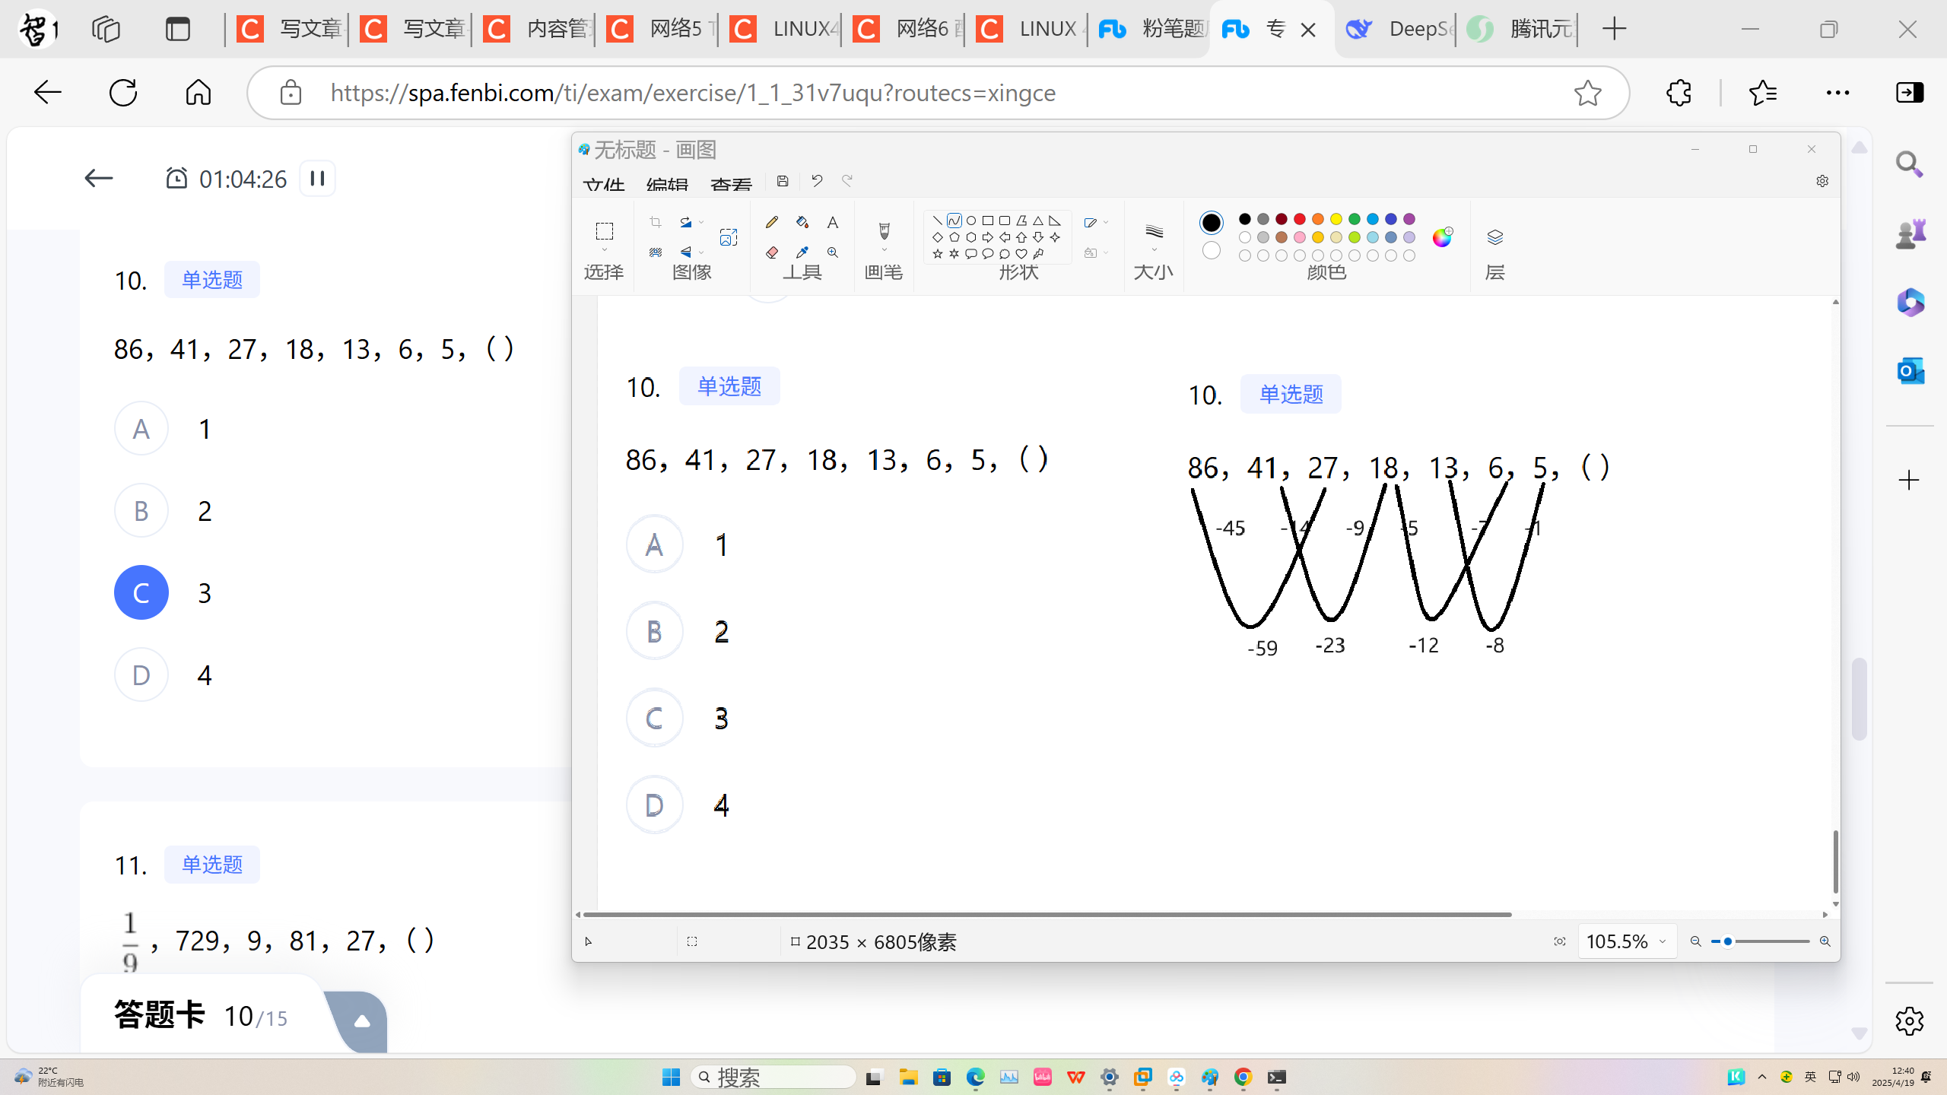Pick the Color picker eyedropper tool
Image resolution: width=1947 pixels, height=1095 pixels.
[x=802, y=252]
